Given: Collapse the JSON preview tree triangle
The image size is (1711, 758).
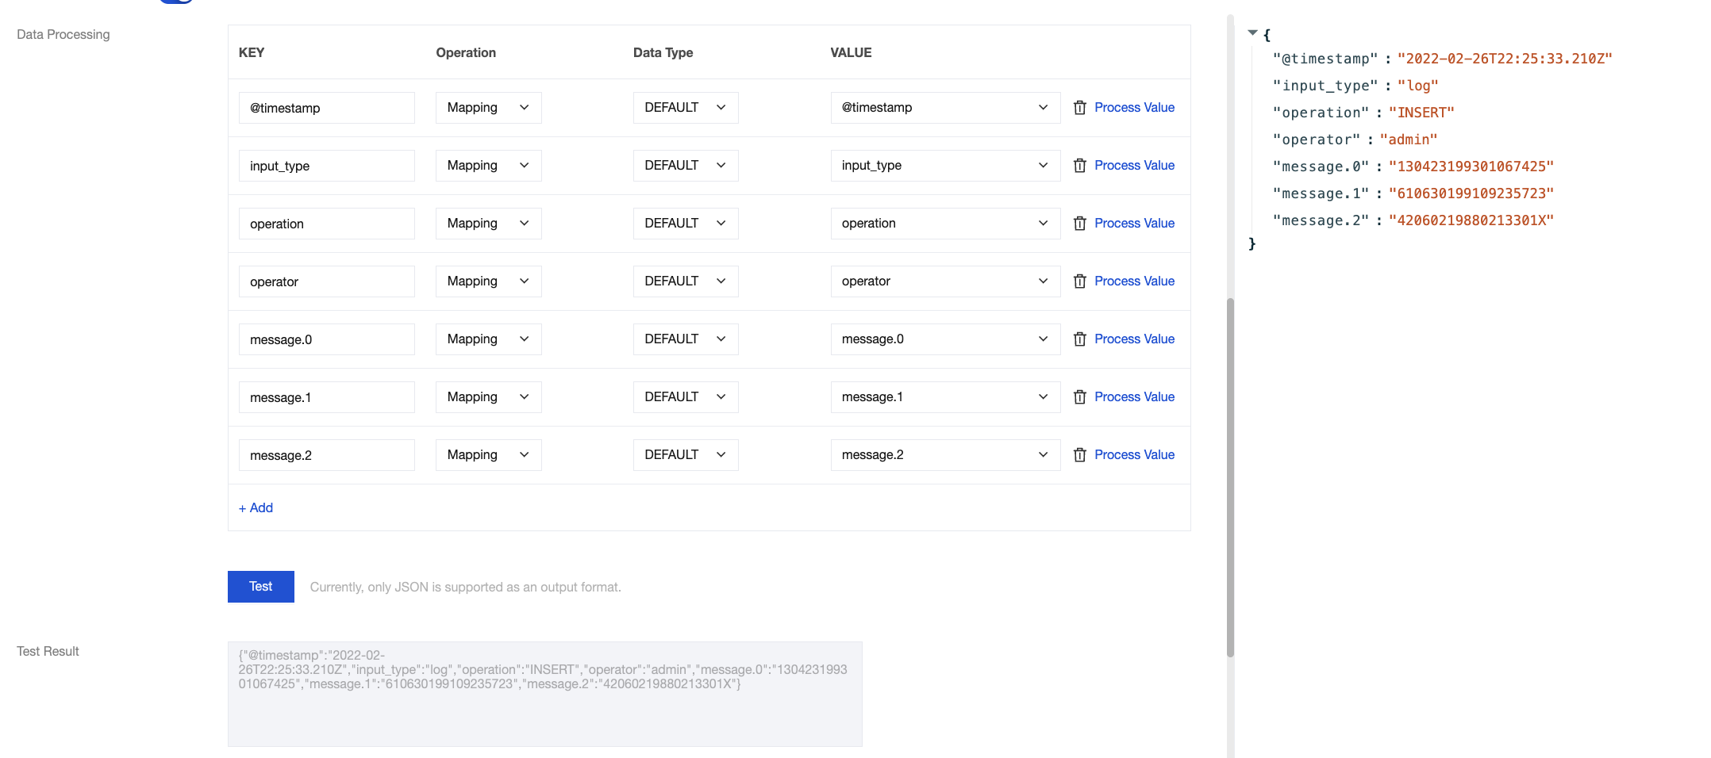Looking at the screenshot, I should (x=1252, y=33).
